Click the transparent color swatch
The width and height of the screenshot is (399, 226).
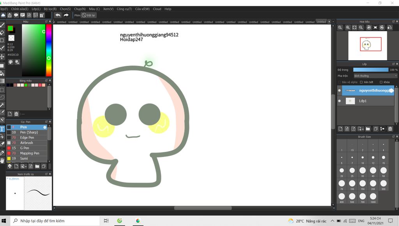pos(11,38)
